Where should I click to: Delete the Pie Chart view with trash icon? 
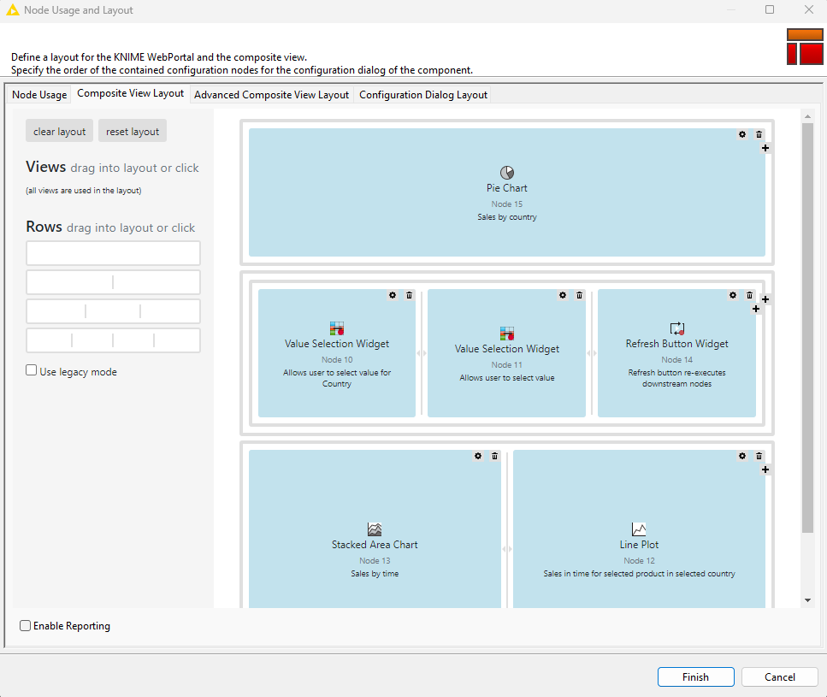click(759, 134)
